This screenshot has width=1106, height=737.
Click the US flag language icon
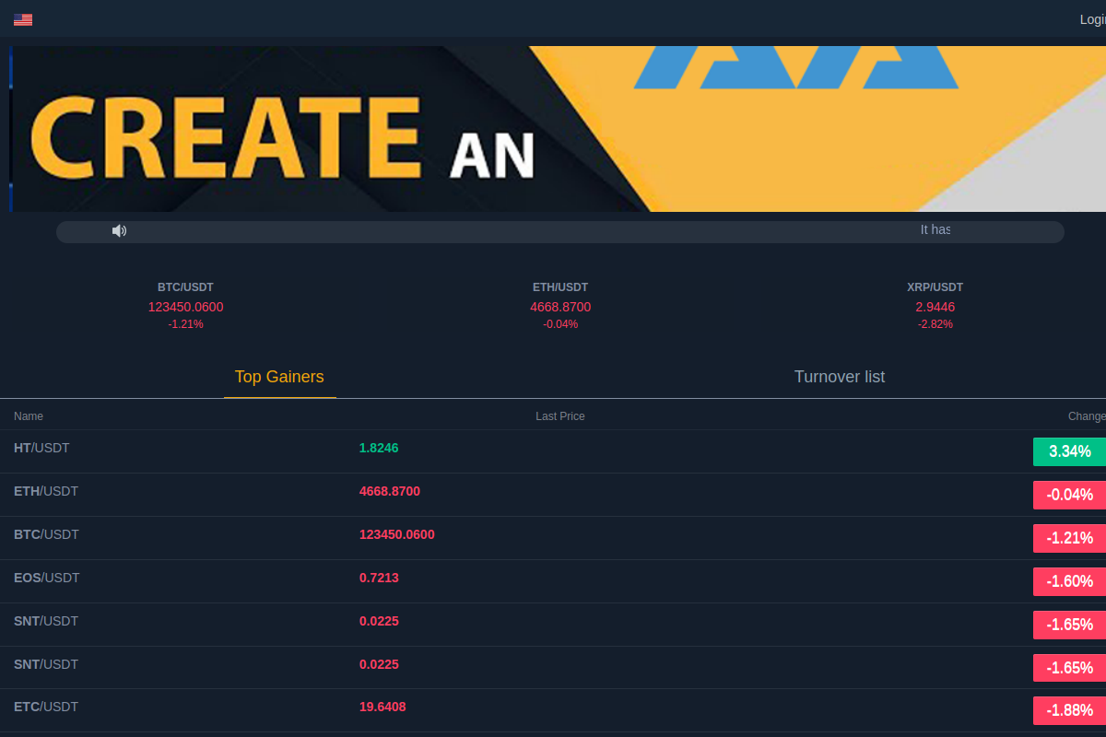coord(23,19)
